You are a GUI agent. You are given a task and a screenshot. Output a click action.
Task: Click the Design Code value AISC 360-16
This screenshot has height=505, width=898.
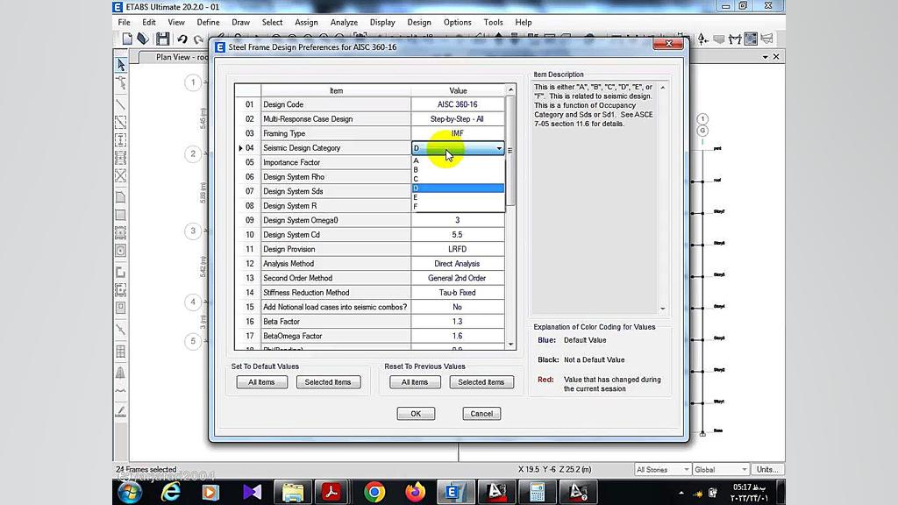pyautogui.click(x=457, y=105)
